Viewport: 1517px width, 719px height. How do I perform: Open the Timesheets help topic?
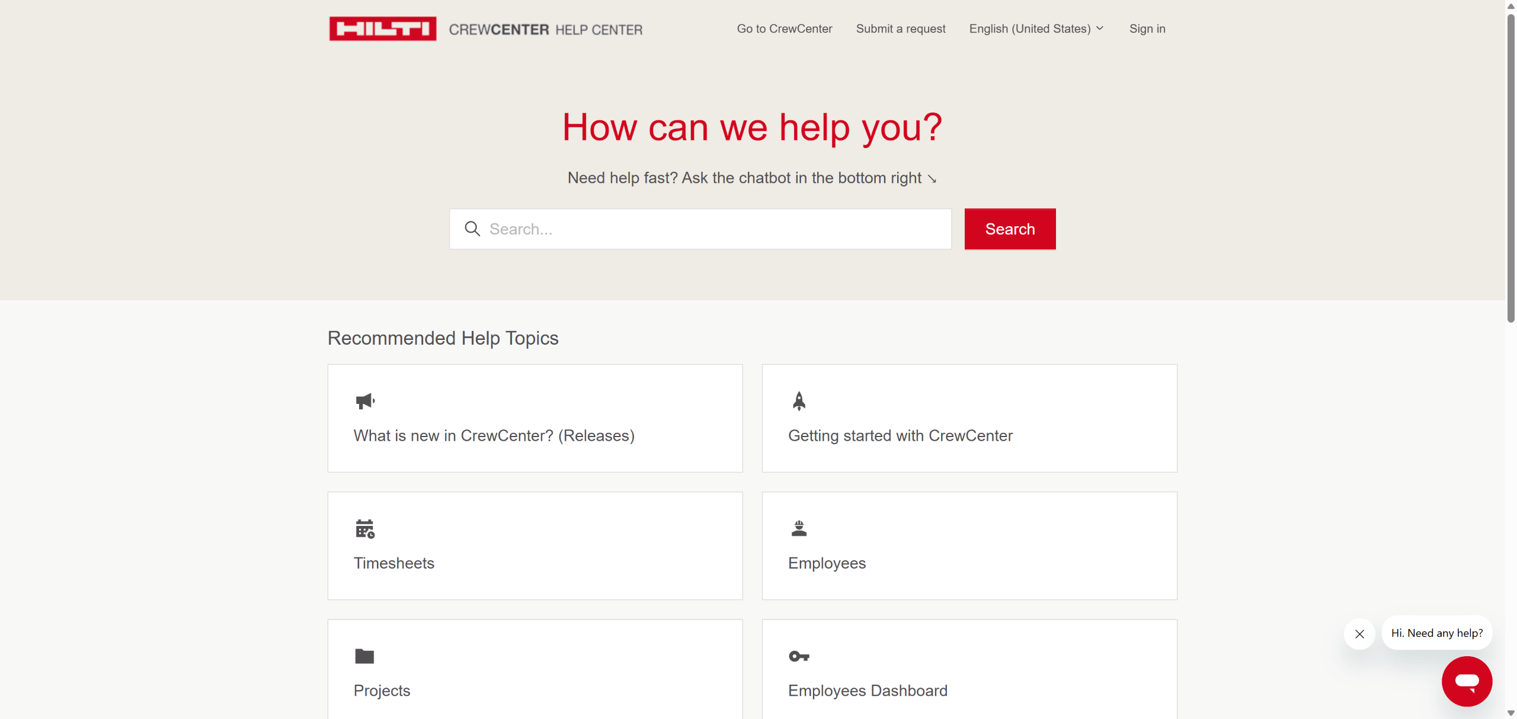coord(535,545)
